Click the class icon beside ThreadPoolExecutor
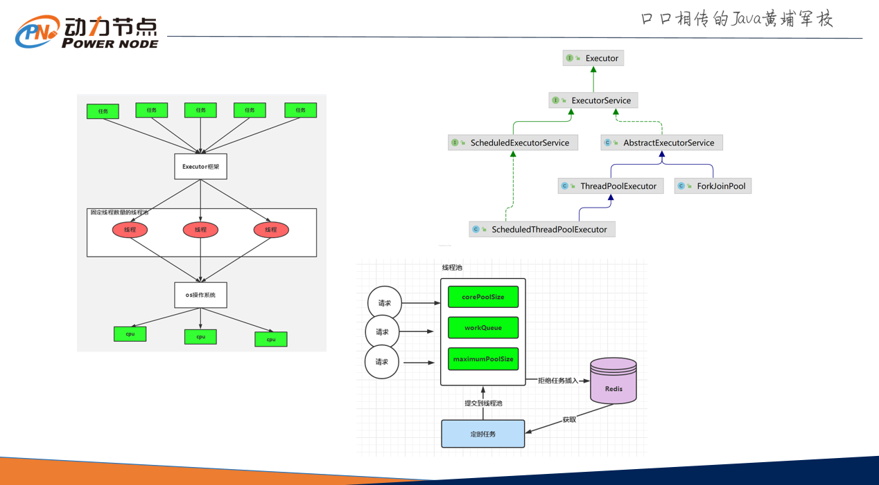879x485 pixels. pyautogui.click(x=564, y=186)
